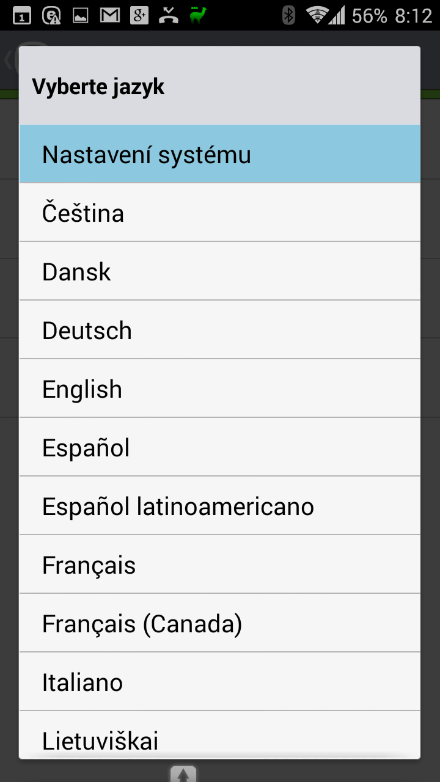Image resolution: width=440 pixels, height=782 pixels.
Task: Choose Čeština from language list
Action: [220, 213]
